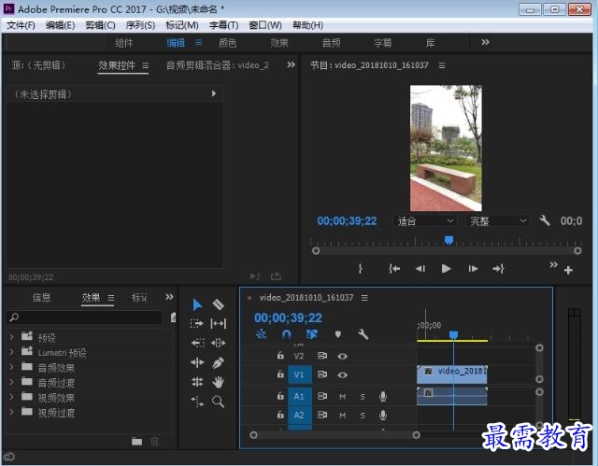Select the Pen tool
This screenshot has height=466, width=598.
pos(218,362)
